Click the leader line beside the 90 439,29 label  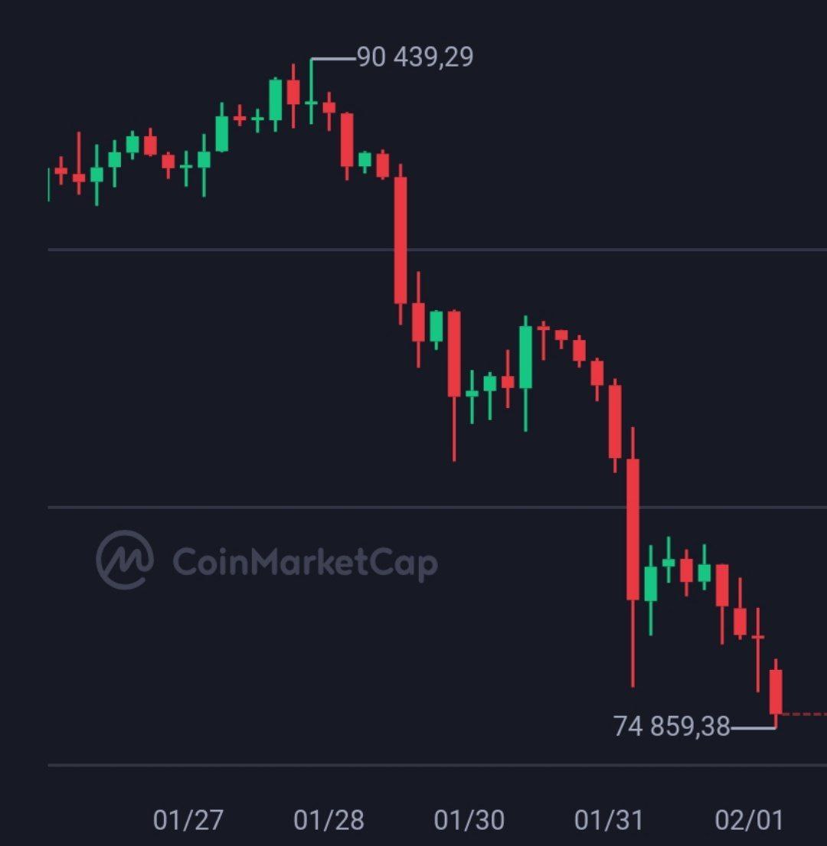click(334, 58)
